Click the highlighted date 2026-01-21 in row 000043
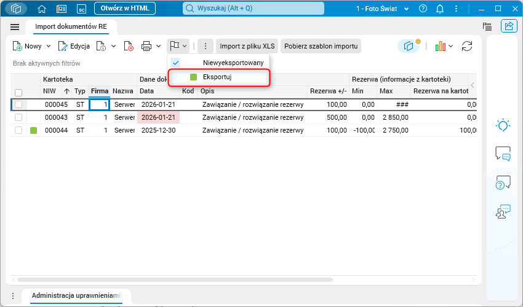This screenshot has width=523, height=307. click(158, 117)
